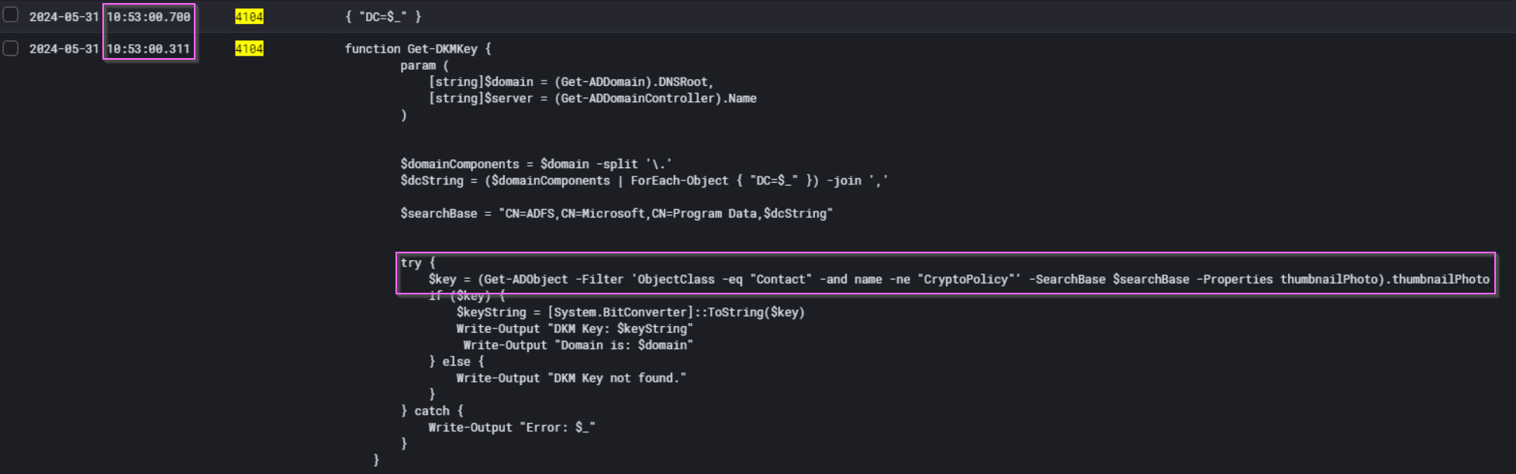Viewport: 1516px width, 474px height.
Task: Click the Write-Output "DKM Key: $keyString" line
Action: point(575,328)
